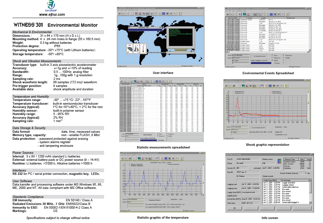Click the help icon in the temperature graphic window toolbar

pyautogui.click(x=181, y=158)
